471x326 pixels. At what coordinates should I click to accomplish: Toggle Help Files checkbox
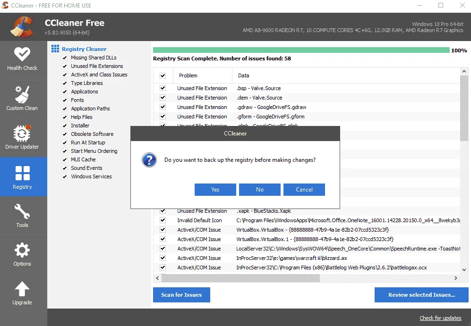coord(65,117)
